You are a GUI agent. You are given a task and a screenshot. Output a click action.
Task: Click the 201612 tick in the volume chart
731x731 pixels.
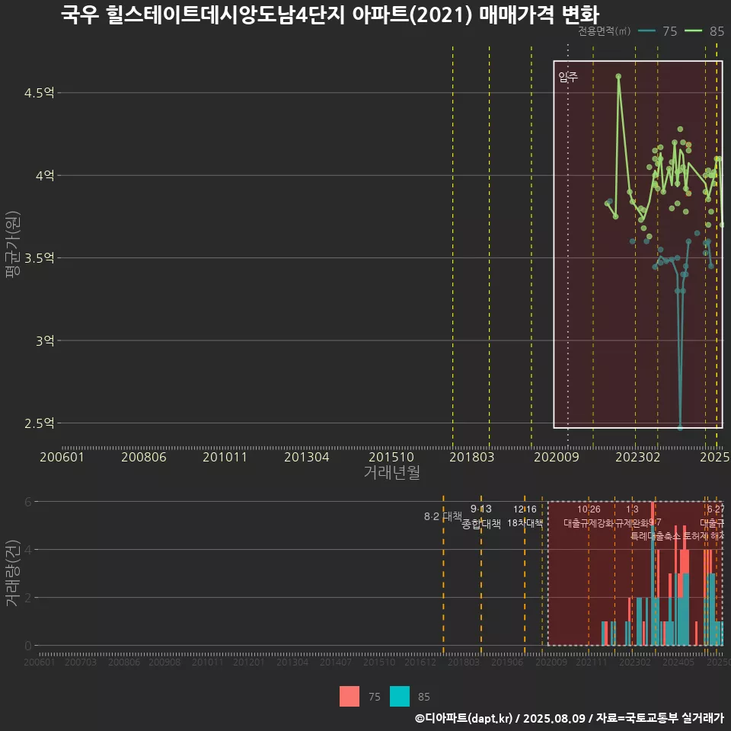coord(420,662)
